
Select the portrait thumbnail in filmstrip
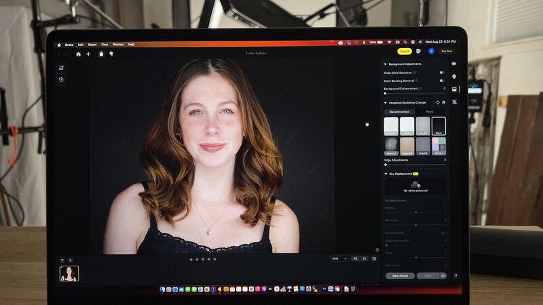pos(69,273)
